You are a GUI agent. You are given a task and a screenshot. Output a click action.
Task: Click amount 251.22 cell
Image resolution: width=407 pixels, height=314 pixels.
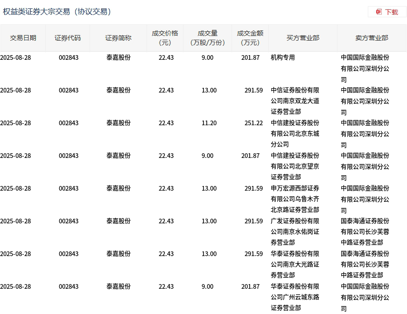click(x=253, y=123)
